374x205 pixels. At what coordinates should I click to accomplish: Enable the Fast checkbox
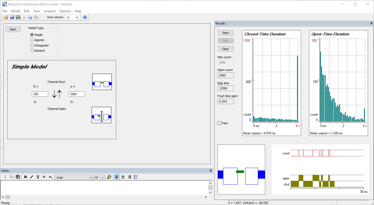point(220,123)
